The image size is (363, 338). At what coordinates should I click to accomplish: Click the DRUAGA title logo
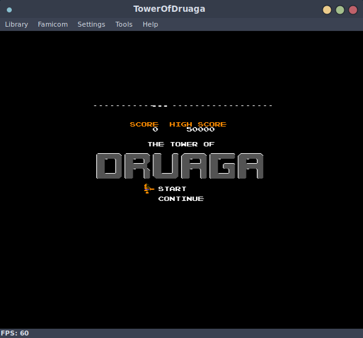[x=180, y=166]
